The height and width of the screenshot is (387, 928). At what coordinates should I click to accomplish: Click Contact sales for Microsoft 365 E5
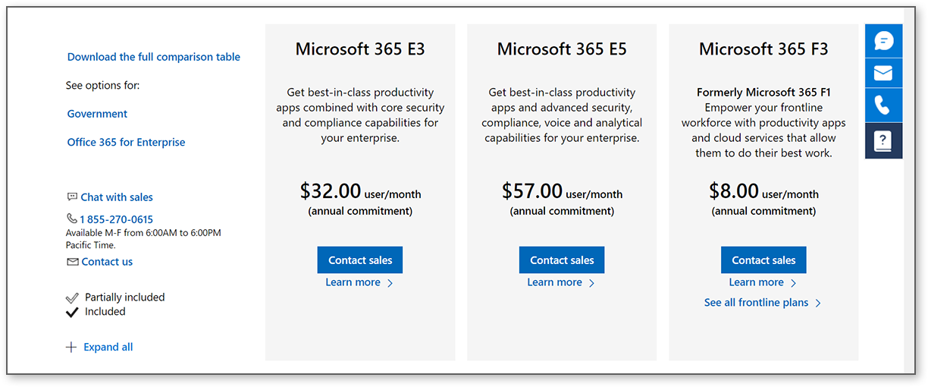[562, 260]
